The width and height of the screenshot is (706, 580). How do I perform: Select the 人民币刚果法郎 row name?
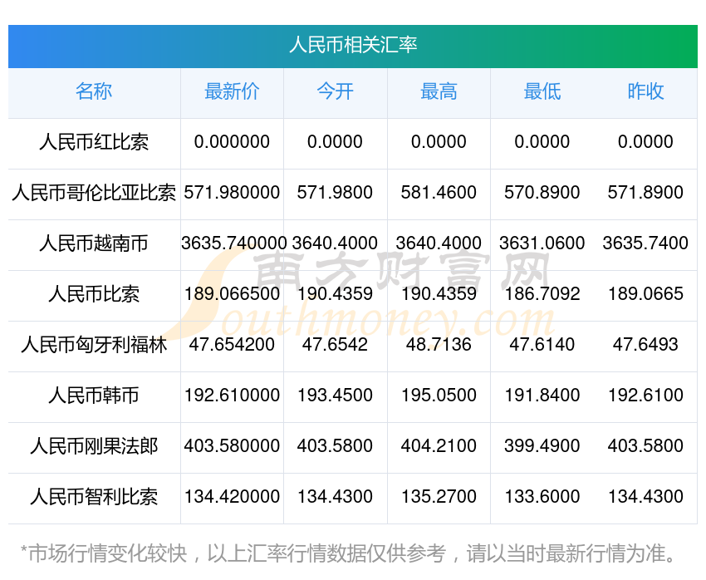coord(94,446)
